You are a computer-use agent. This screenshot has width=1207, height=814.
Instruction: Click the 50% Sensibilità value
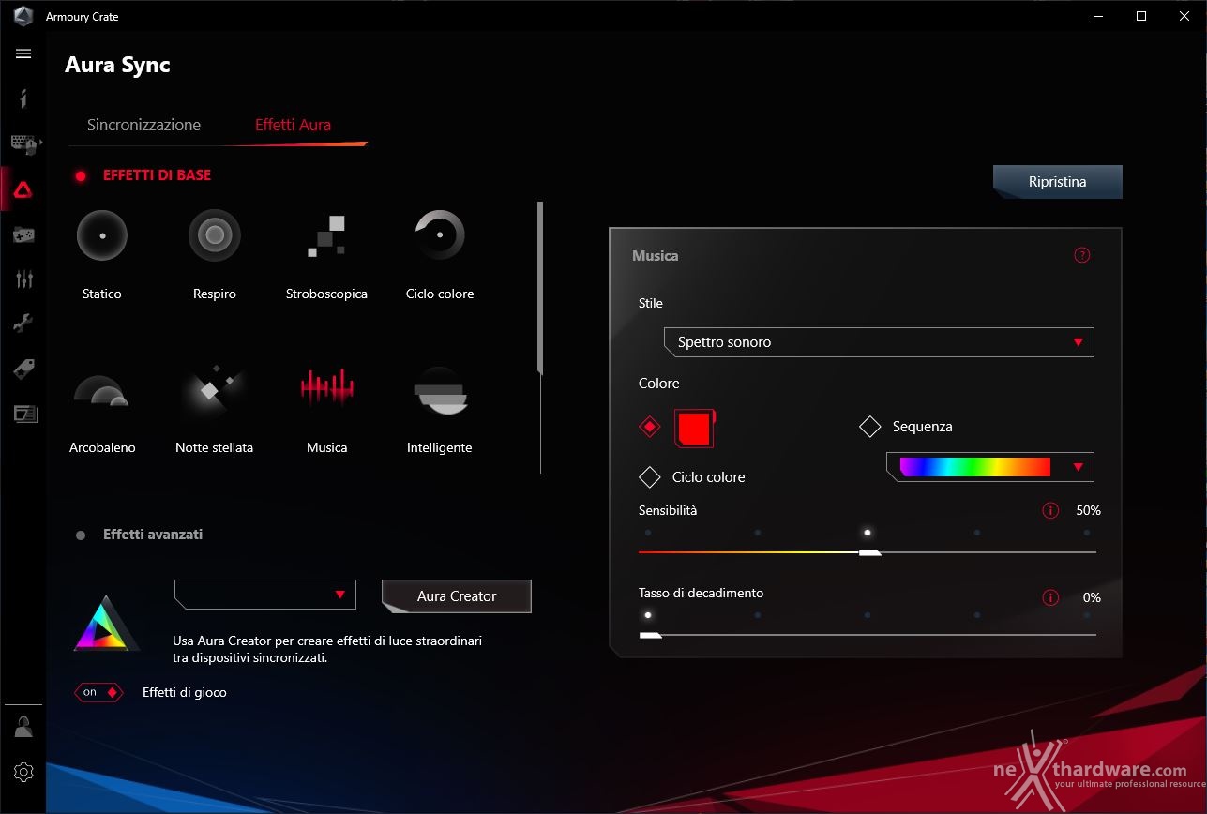(1088, 511)
